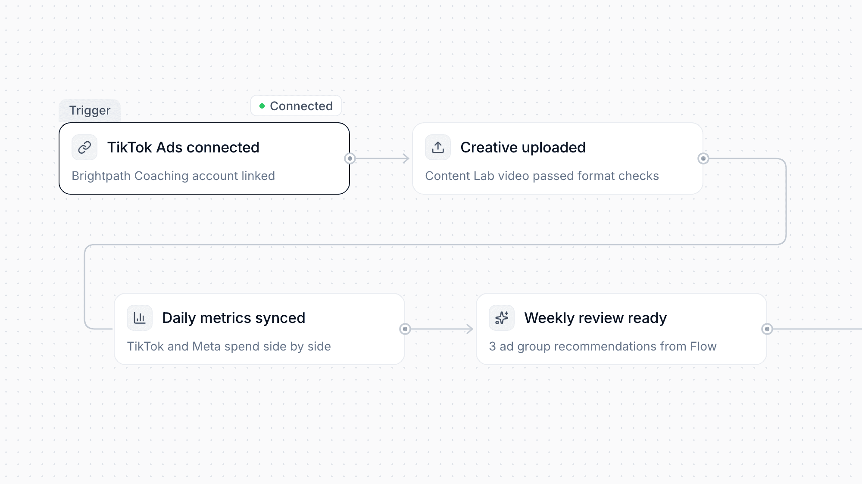Click 'Content Lab video passed format checks' text

[542, 176]
